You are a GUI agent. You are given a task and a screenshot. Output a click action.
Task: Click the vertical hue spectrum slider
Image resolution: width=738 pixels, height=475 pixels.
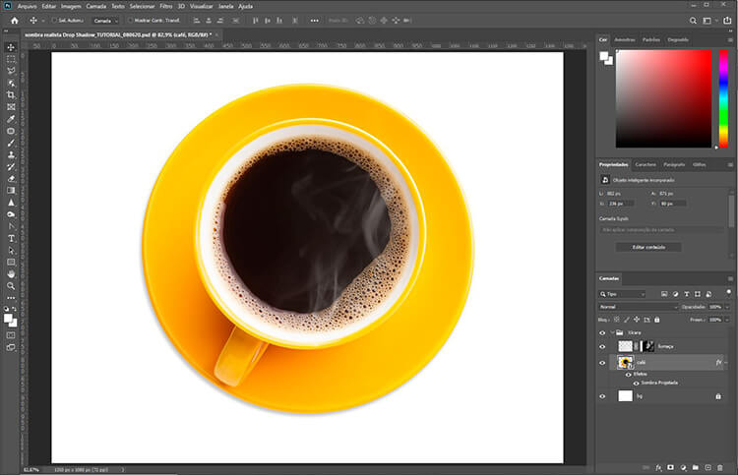(723, 98)
